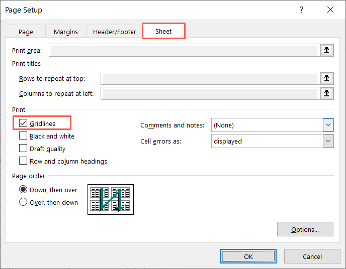Select the Sheet tab
Screen dimensions: 346x269
point(163,31)
